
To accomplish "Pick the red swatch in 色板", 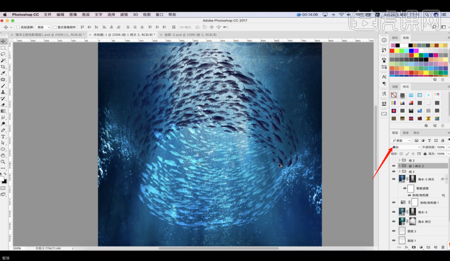I will pos(392,51).
